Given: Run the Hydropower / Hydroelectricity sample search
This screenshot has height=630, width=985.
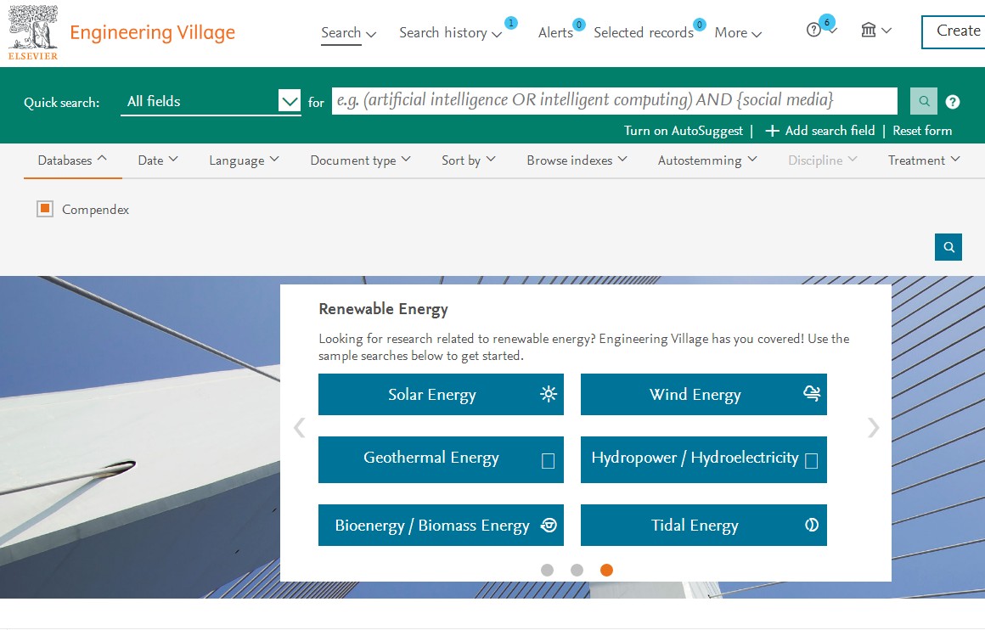Looking at the screenshot, I should point(704,459).
